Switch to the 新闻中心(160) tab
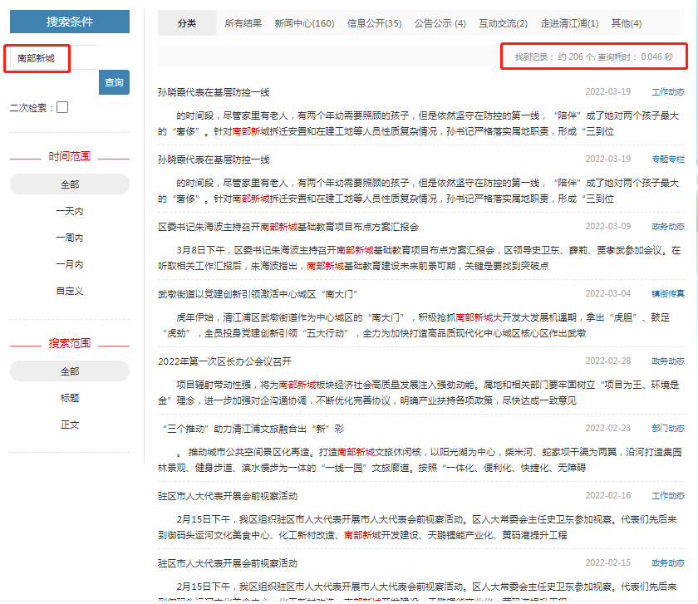Image resolution: width=698 pixels, height=604 pixels. pos(304,23)
